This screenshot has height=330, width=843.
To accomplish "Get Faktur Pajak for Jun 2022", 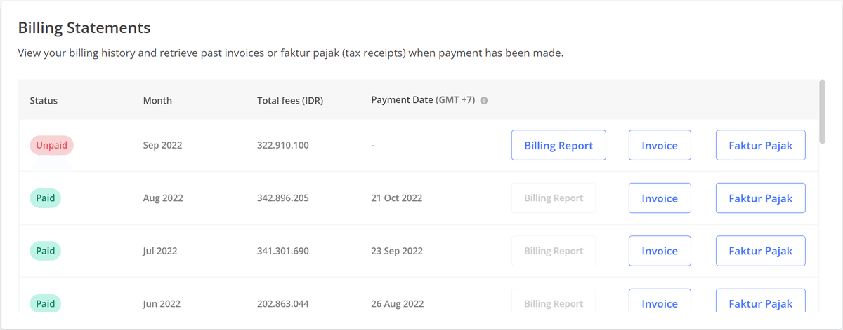I will coord(760,303).
